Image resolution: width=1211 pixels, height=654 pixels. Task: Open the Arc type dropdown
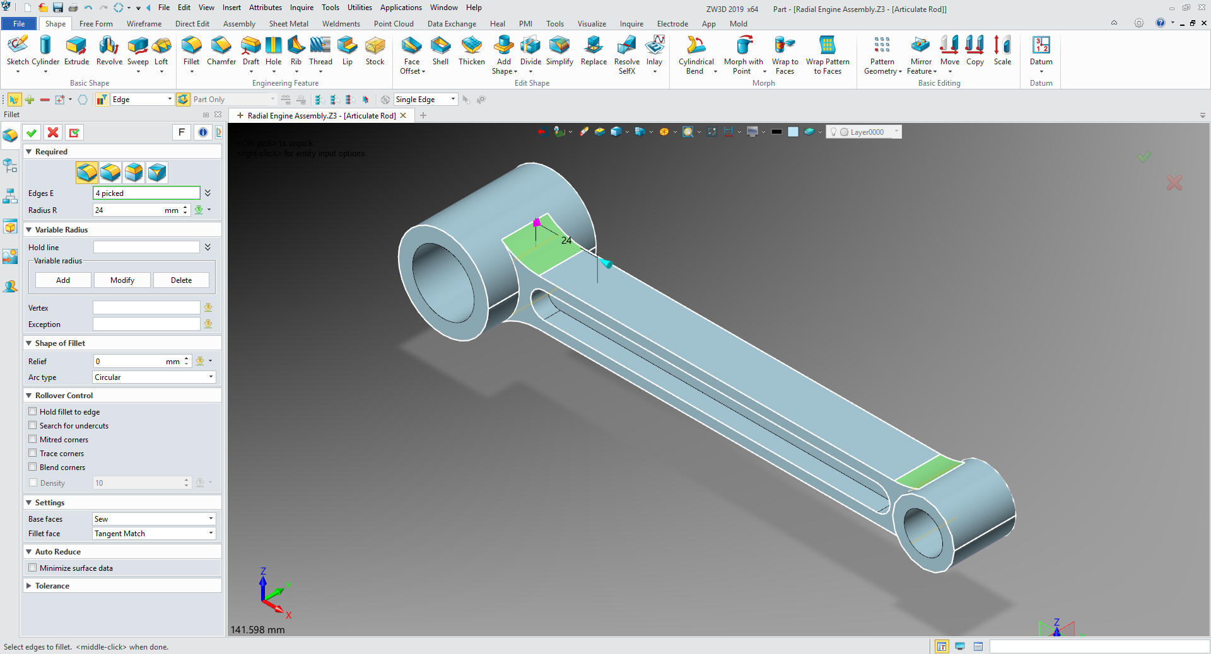(x=154, y=377)
